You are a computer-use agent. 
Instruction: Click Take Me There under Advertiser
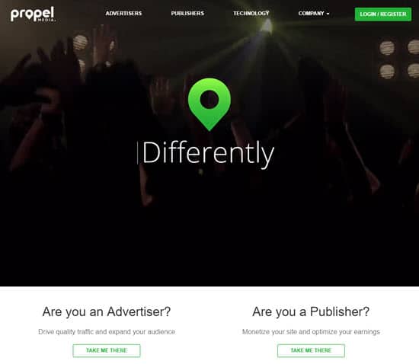coord(107,350)
